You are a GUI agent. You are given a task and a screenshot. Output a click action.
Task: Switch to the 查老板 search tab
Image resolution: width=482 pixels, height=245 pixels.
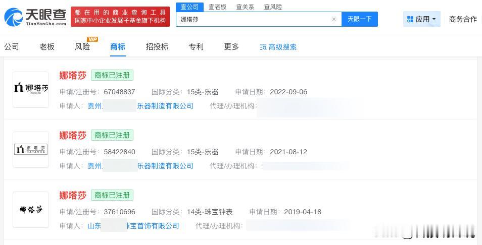click(x=217, y=7)
